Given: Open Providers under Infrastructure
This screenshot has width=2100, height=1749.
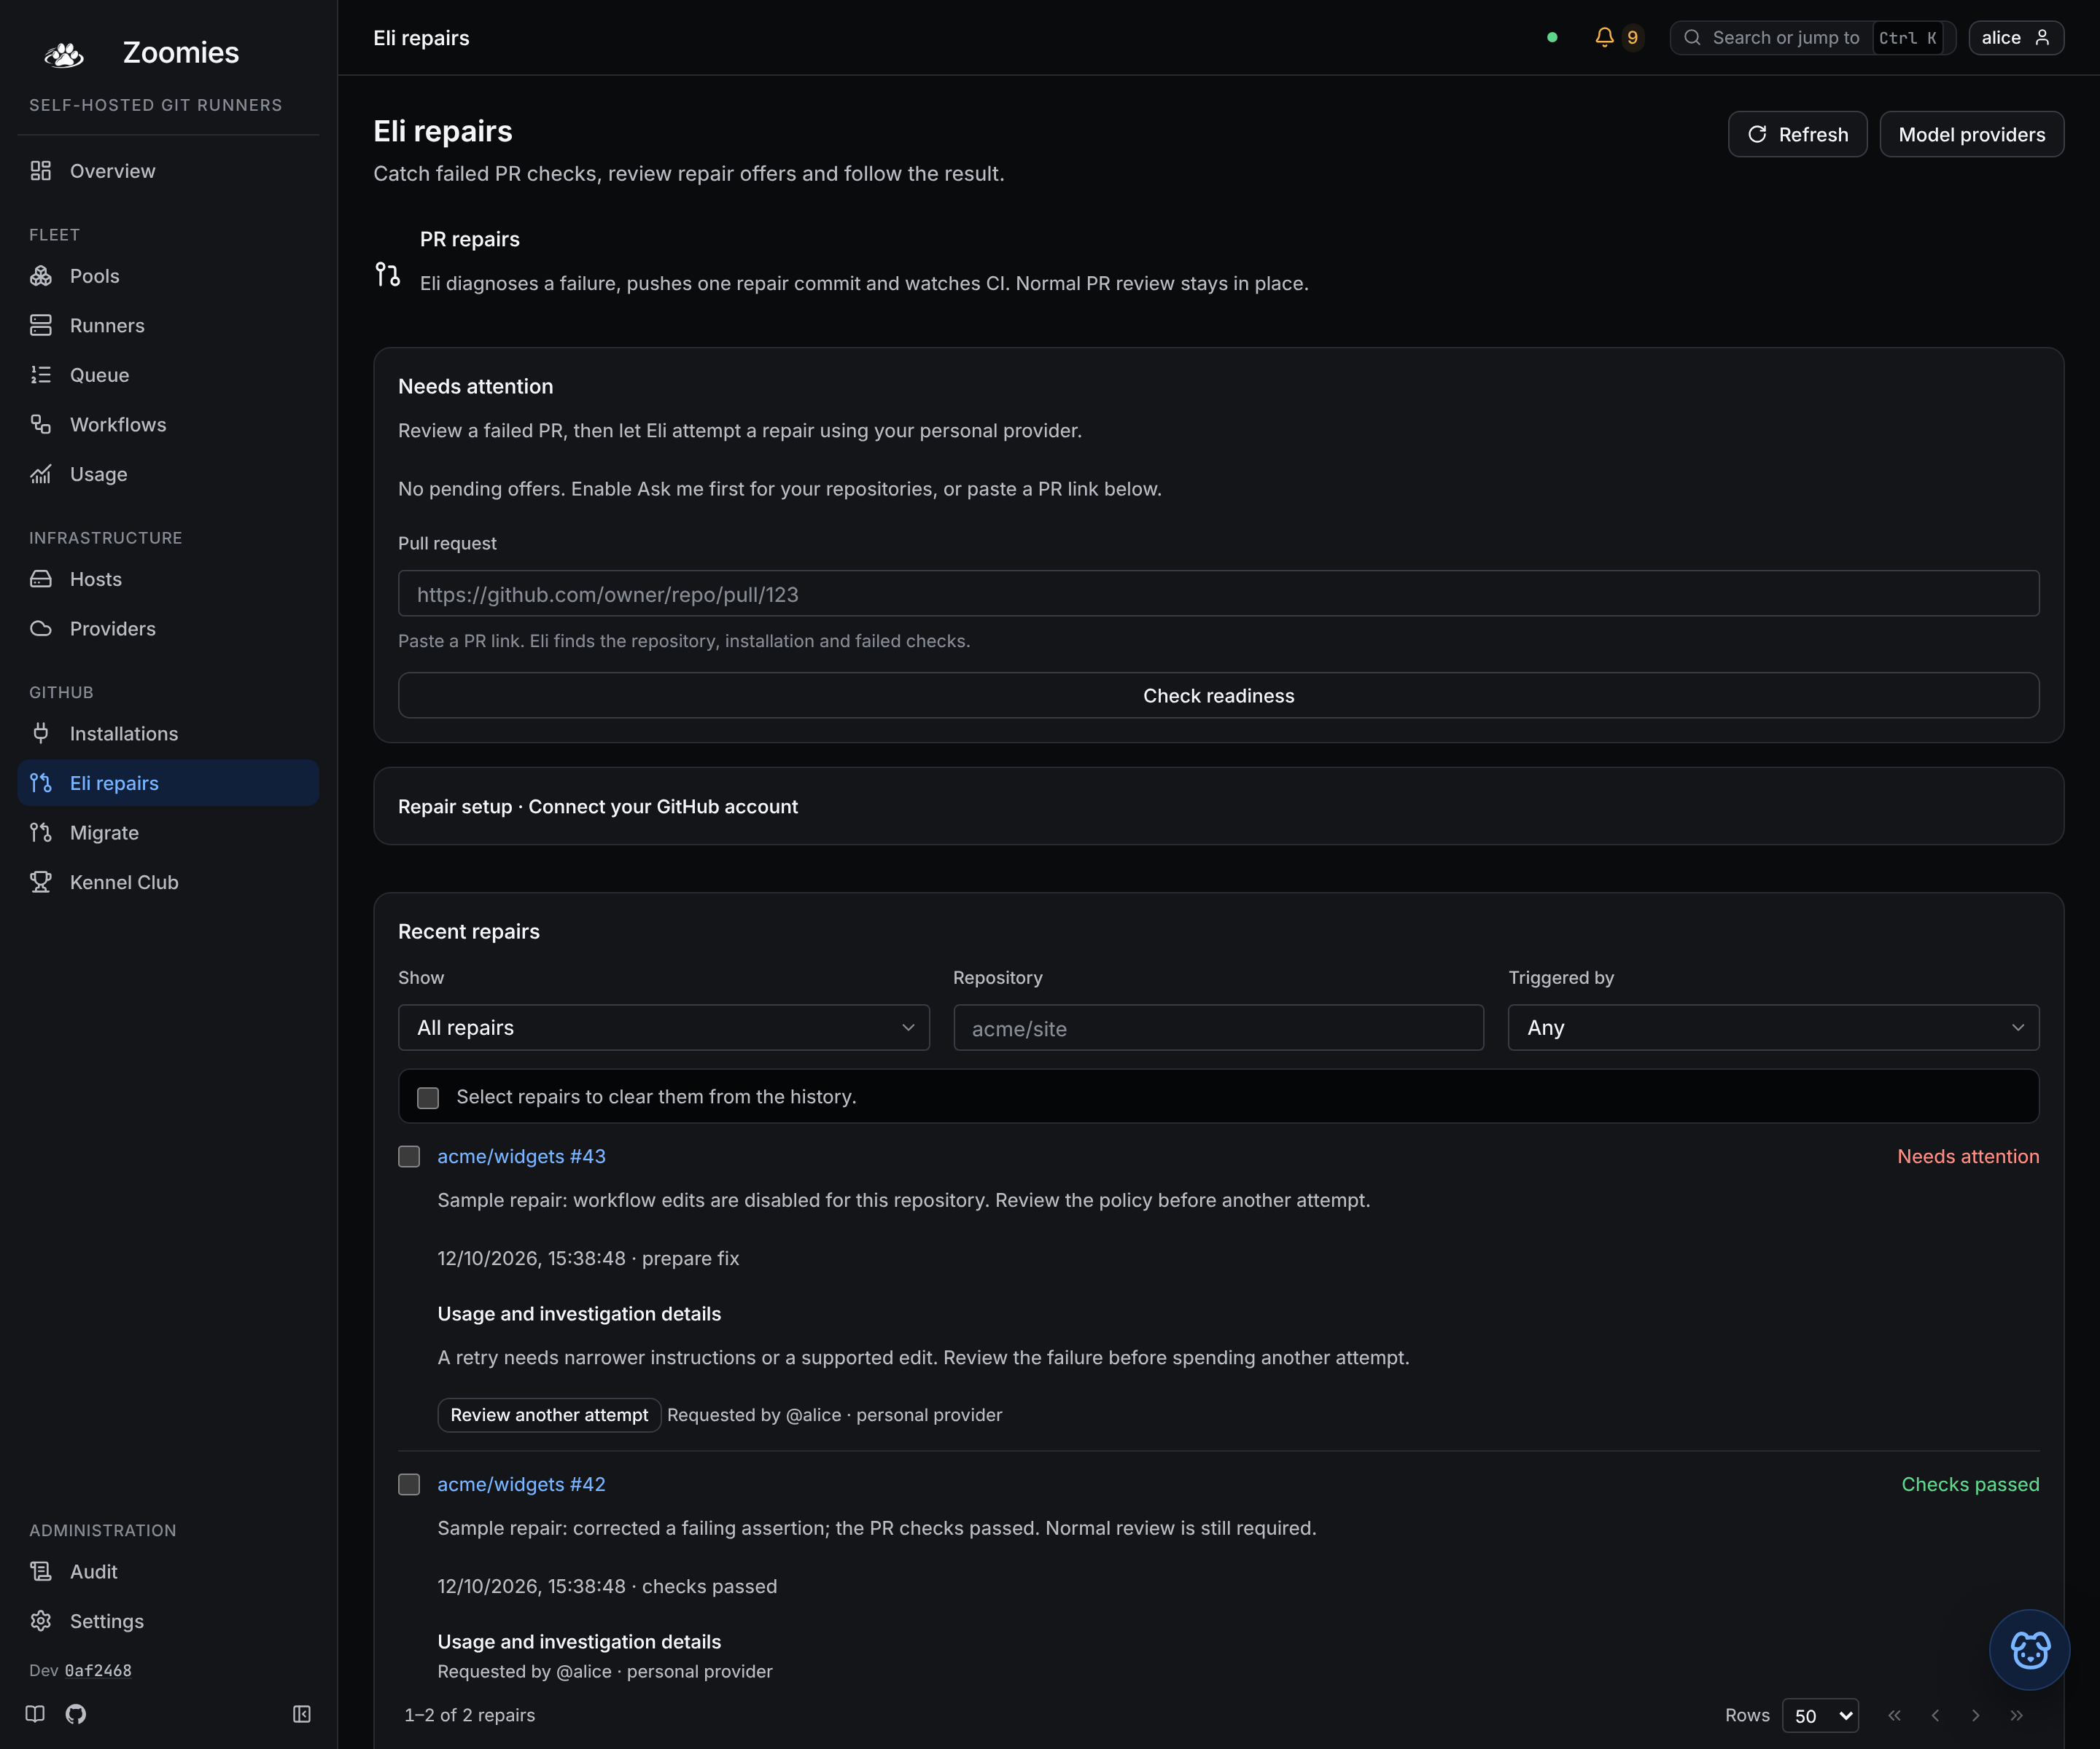Looking at the screenshot, I should (168, 629).
